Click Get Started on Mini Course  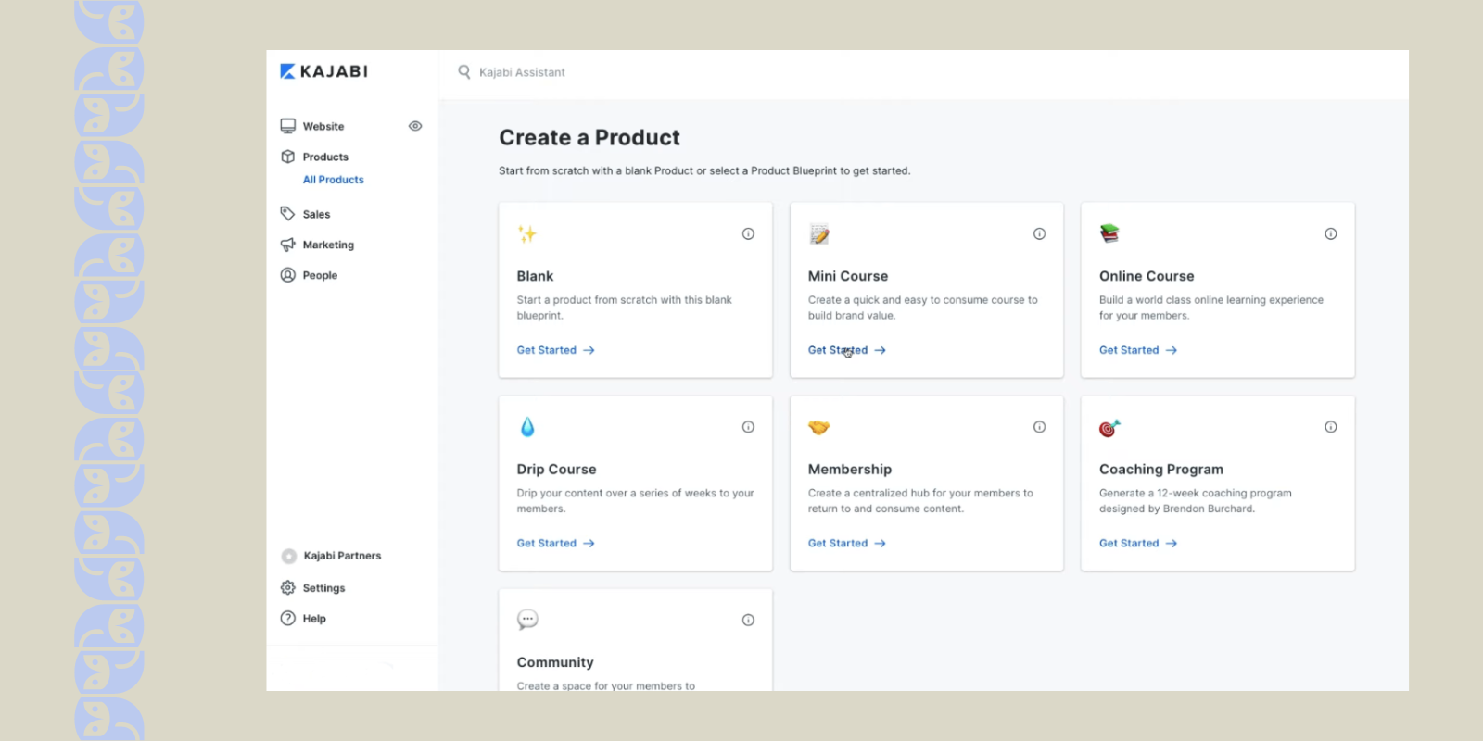846,350
